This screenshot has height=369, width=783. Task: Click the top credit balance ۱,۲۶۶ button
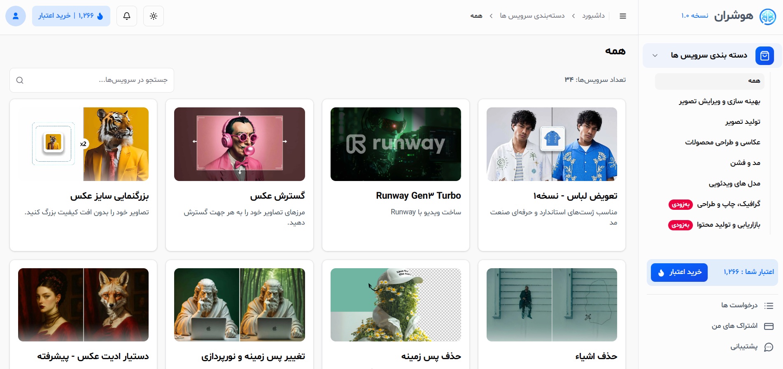click(71, 16)
